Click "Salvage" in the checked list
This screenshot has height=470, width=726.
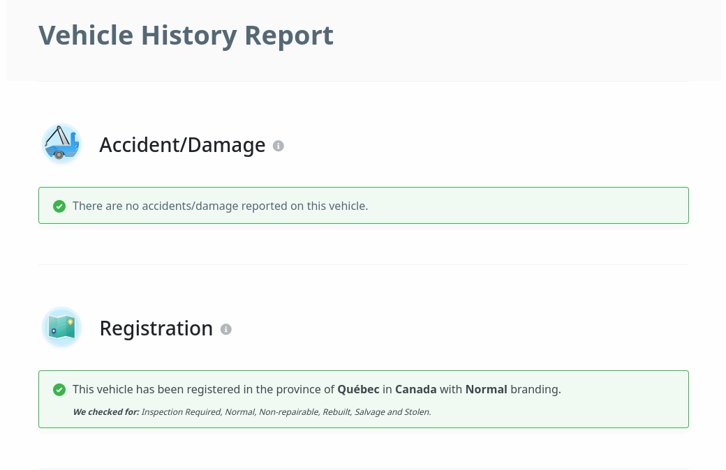point(369,412)
